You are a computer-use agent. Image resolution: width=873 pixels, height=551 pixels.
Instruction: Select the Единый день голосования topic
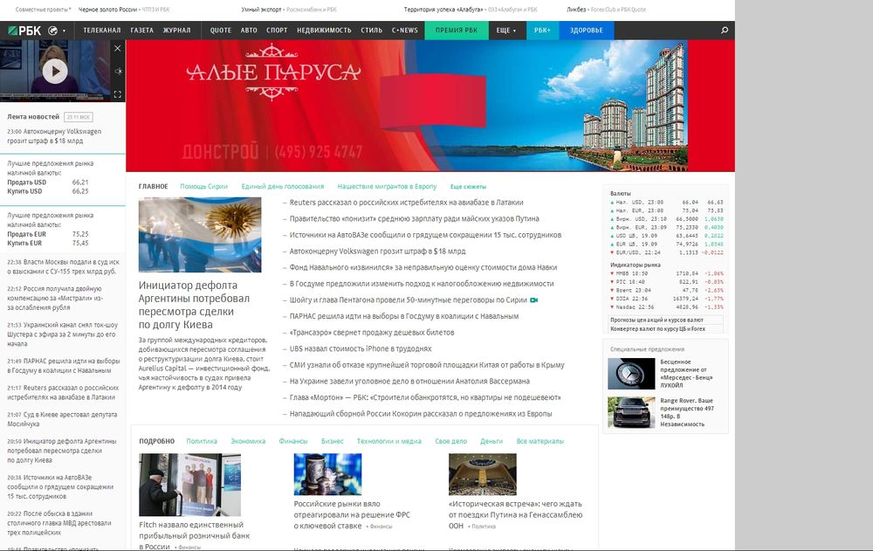(282, 187)
